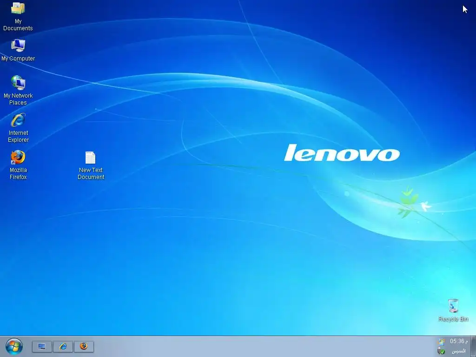This screenshot has width=476, height=357.
Task: Open the Windows Start orb menu
Action: tap(14, 346)
